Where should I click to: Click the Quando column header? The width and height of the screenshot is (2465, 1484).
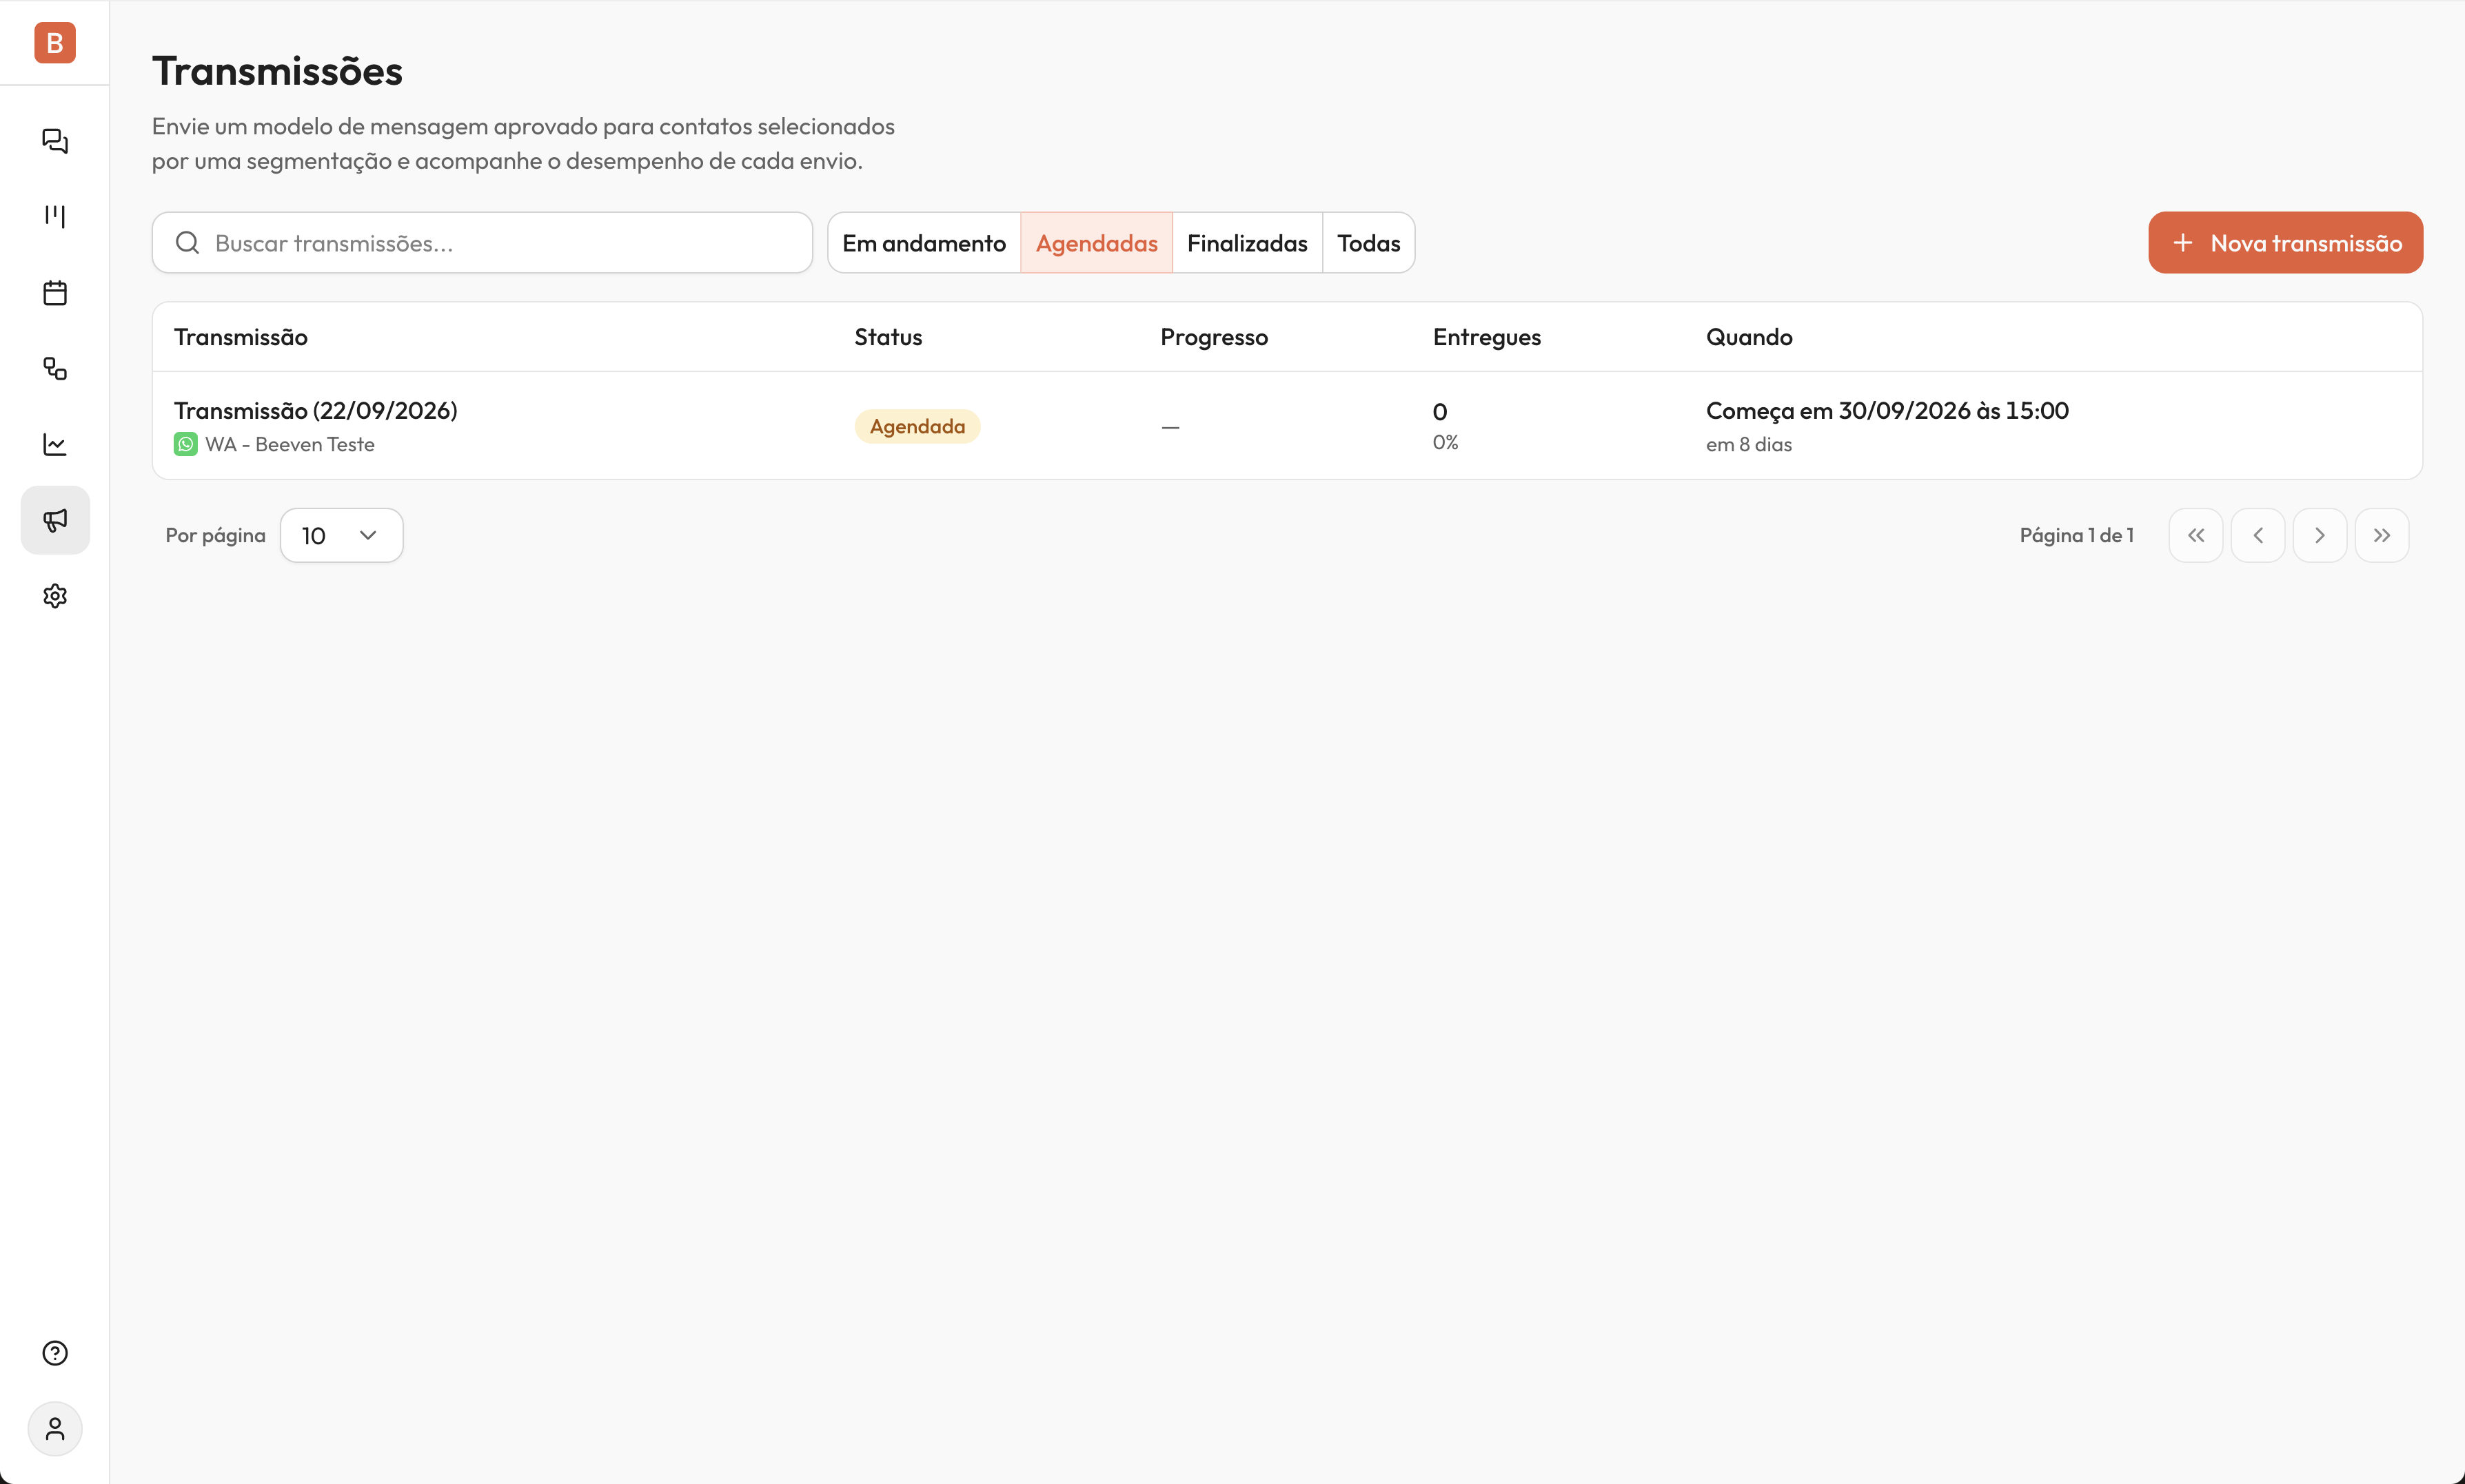click(1749, 337)
